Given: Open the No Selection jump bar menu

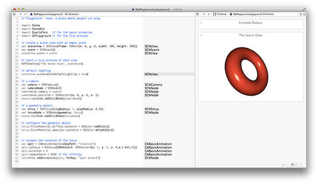Looking at the screenshot, I should [71, 14].
